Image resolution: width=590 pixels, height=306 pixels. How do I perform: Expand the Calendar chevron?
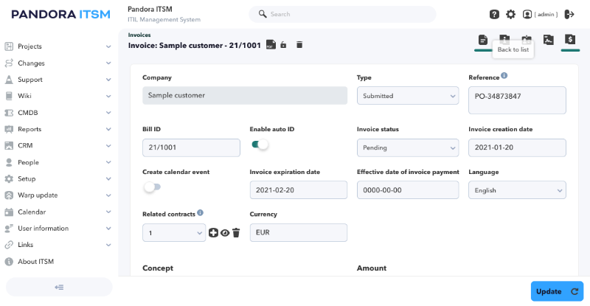point(108,212)
